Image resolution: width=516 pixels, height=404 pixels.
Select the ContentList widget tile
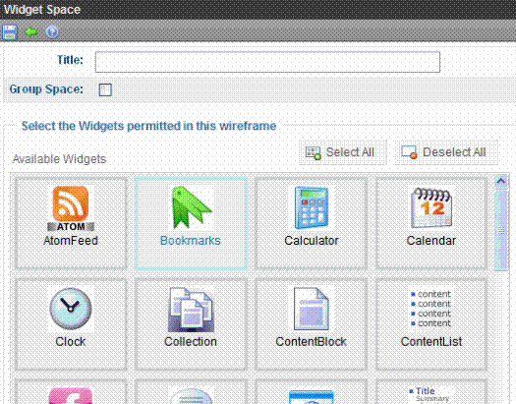[x=431, y=324]
